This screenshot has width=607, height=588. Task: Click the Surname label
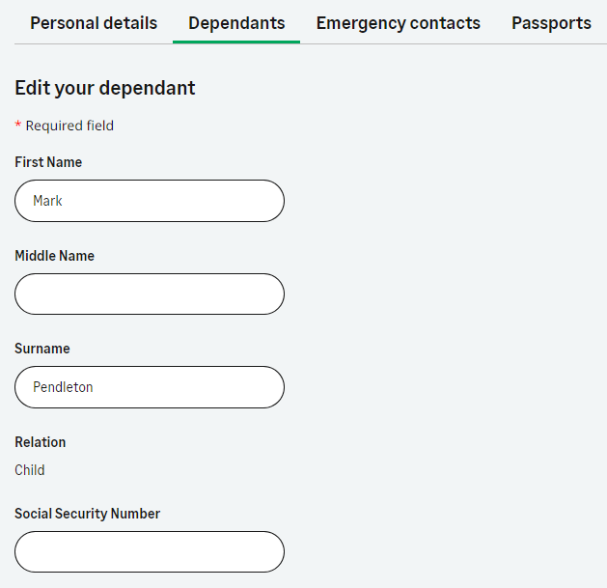tap(42, 349)
